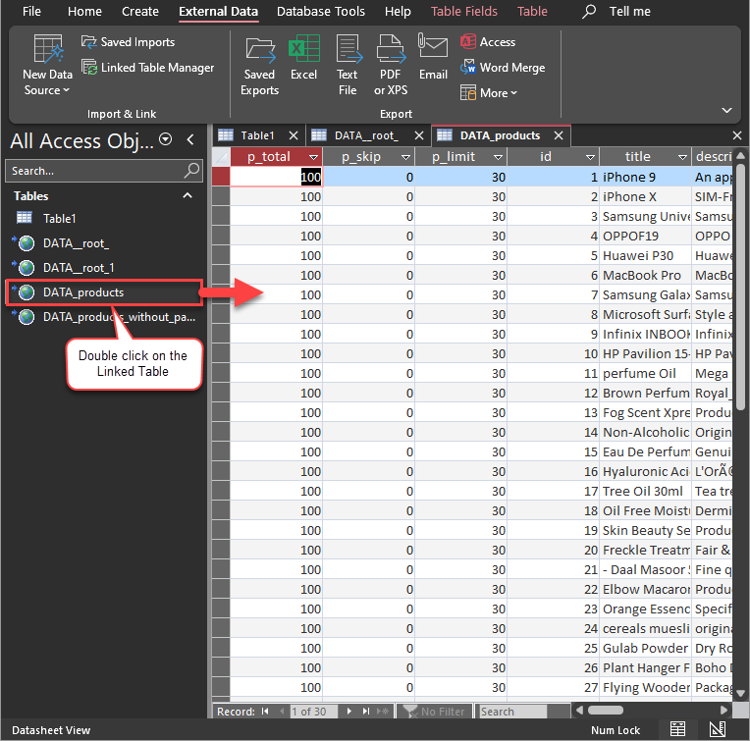750x741 pixels.
Task: Switch to Design View in status bar
Action: coord(716,729)
